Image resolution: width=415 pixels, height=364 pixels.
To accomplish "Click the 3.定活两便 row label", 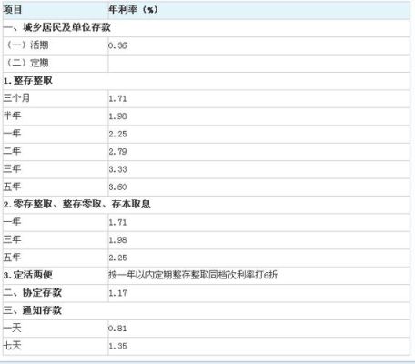I will [28, 275].
